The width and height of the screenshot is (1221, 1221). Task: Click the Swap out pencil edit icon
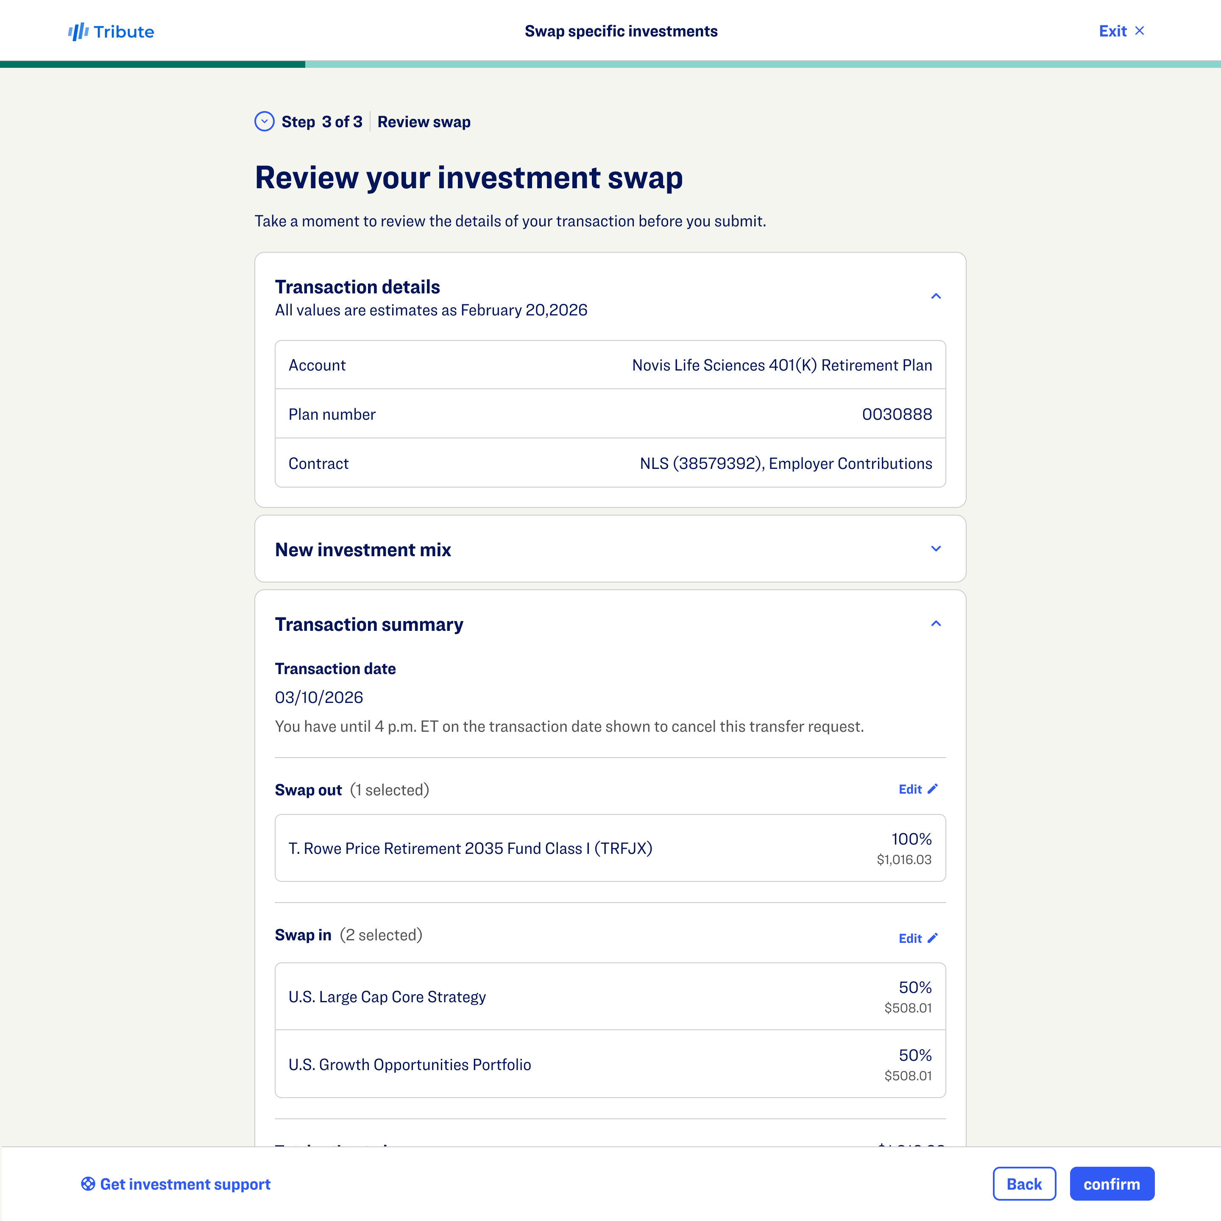click(933, 789)
